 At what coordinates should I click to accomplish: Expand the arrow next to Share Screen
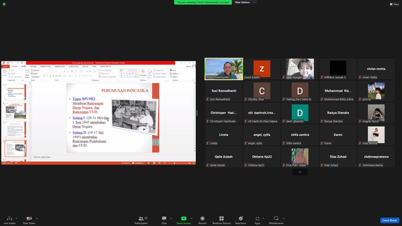[192, 218]
